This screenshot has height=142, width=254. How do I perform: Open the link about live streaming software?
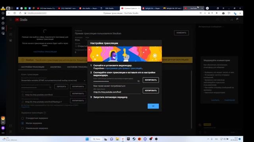click(x=123, y=68)
